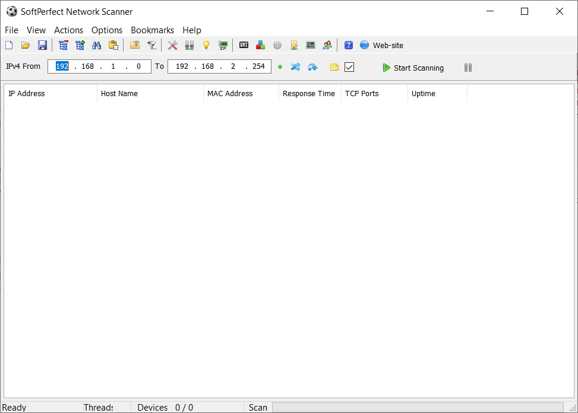Click the blue question mark help icon
Screen dimensions: 578x413
pyautogui.click(x=349, y=45)
